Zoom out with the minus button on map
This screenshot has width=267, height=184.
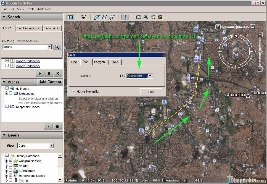coord(260,69)
